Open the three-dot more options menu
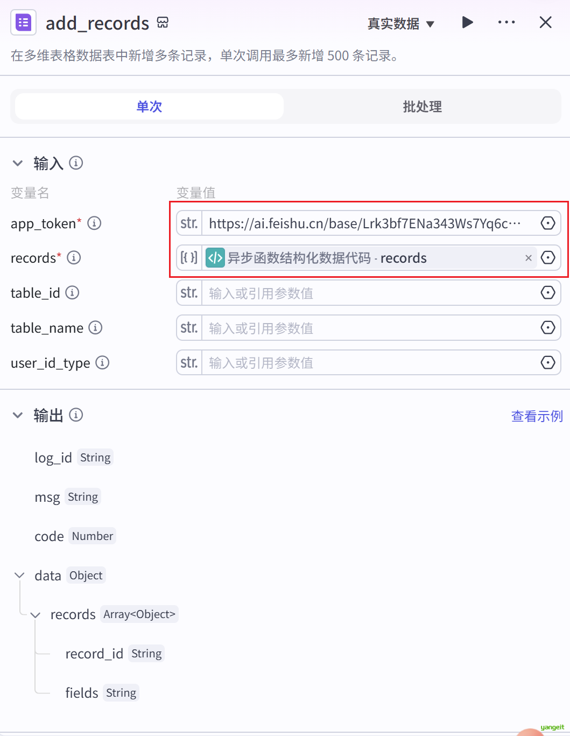Viewport: 570px width, 736px height. [x=506, y=23]
